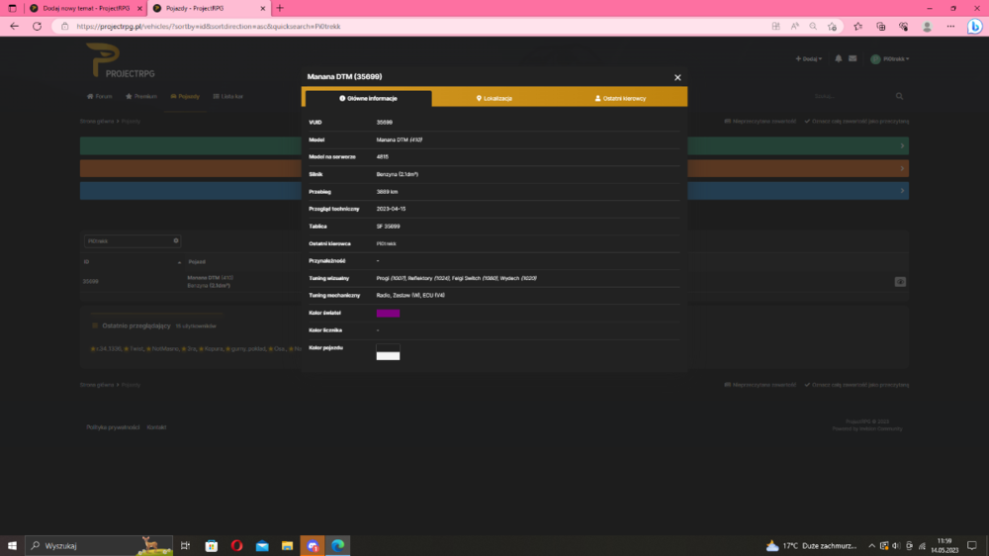Open user NotMasno profile link
This screenshot has width=989, height=556.
click(166, 349)
